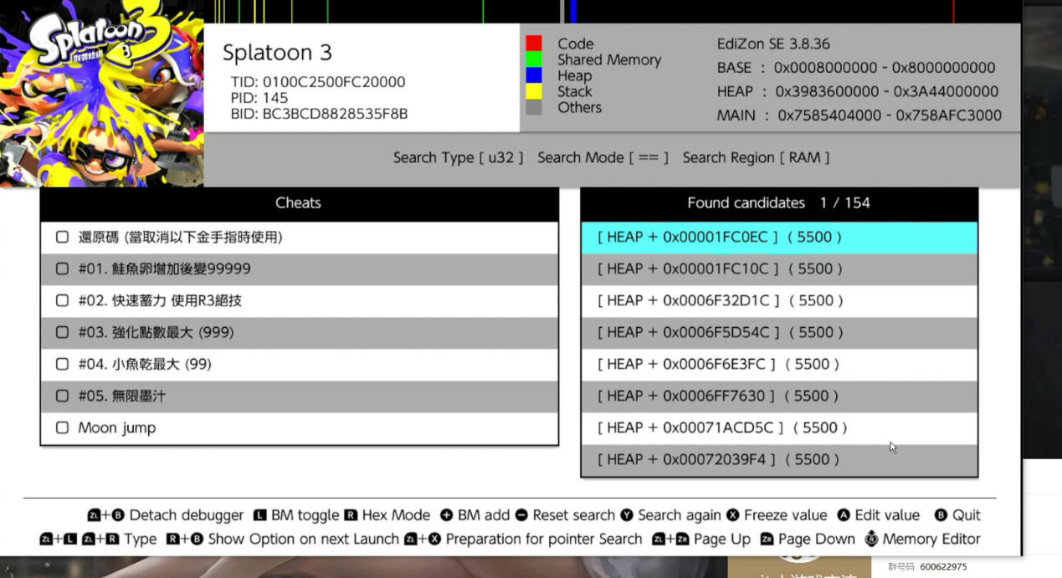The image size is (1062, 578).
Task: Select candidate HEAP + 0x00001FC0EC
Action: 779,238
